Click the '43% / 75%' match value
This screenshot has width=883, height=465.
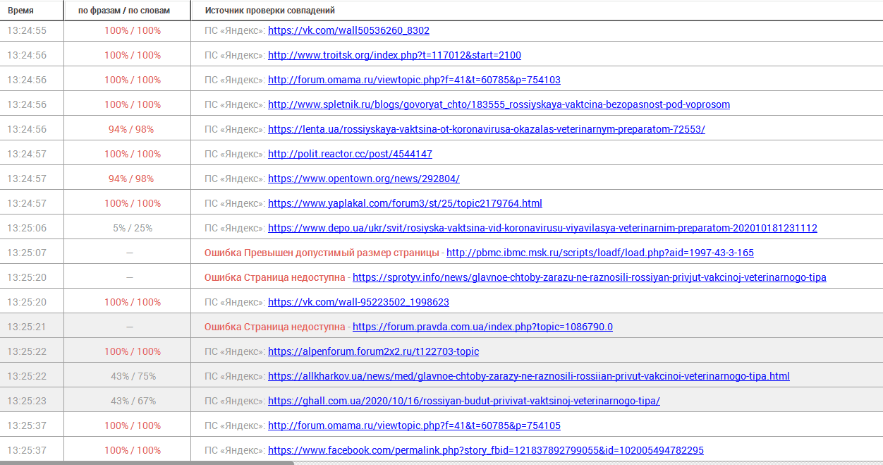coord(133,376)
